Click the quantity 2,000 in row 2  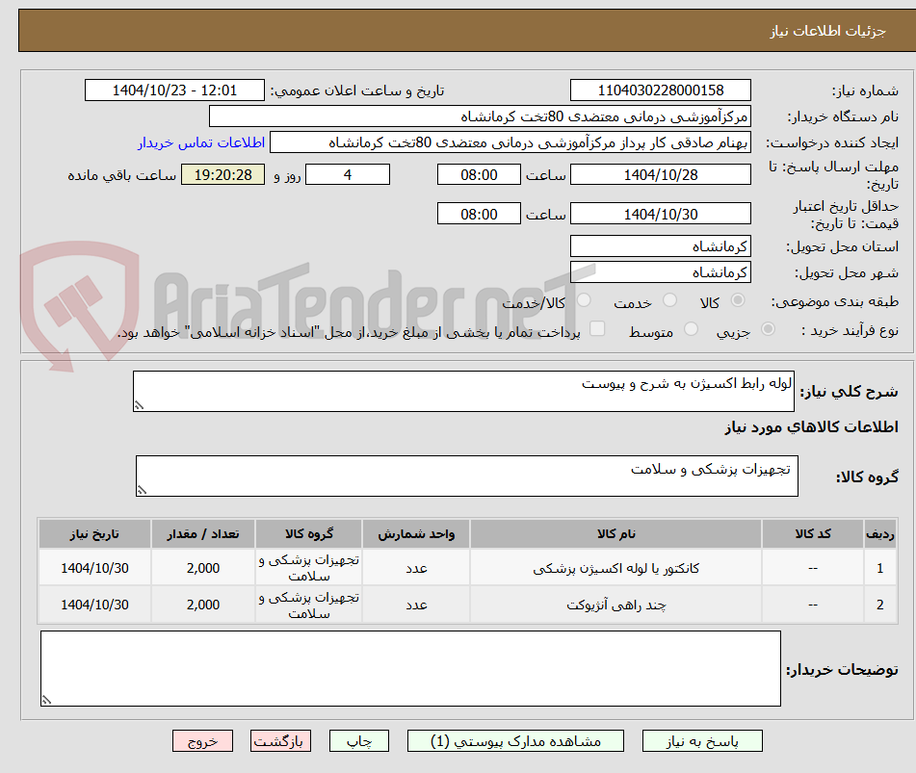tap(202, 605)
